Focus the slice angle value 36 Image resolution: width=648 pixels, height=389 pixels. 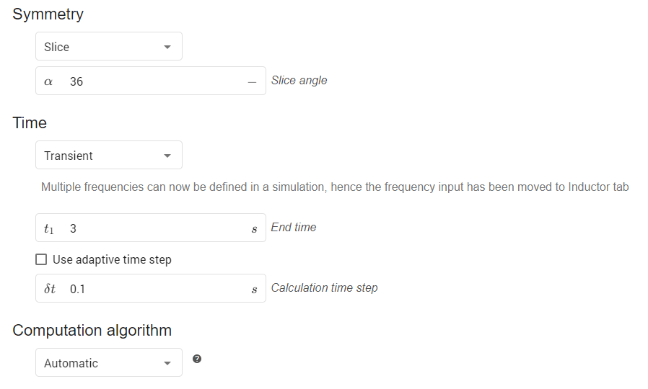(x=152, y=81)
